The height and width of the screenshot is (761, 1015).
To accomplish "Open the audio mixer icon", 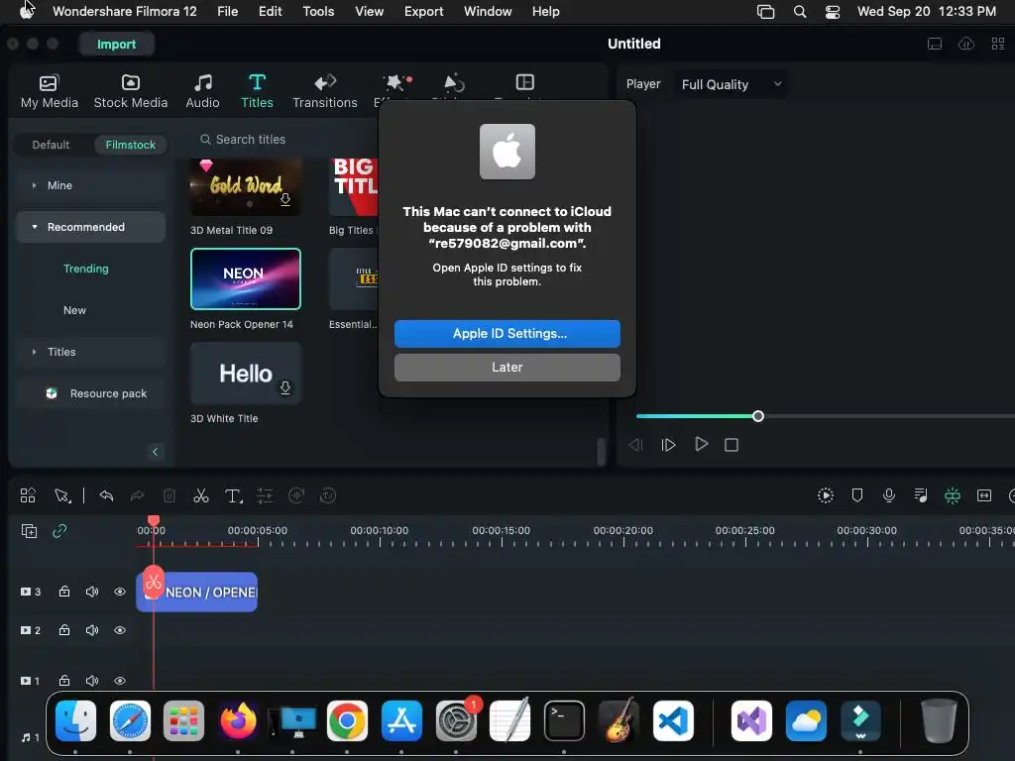I will (x=921, y=495).
